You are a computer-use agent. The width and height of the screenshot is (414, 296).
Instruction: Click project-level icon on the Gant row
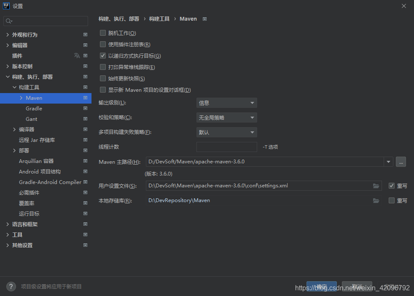click(x=85, y=119)
